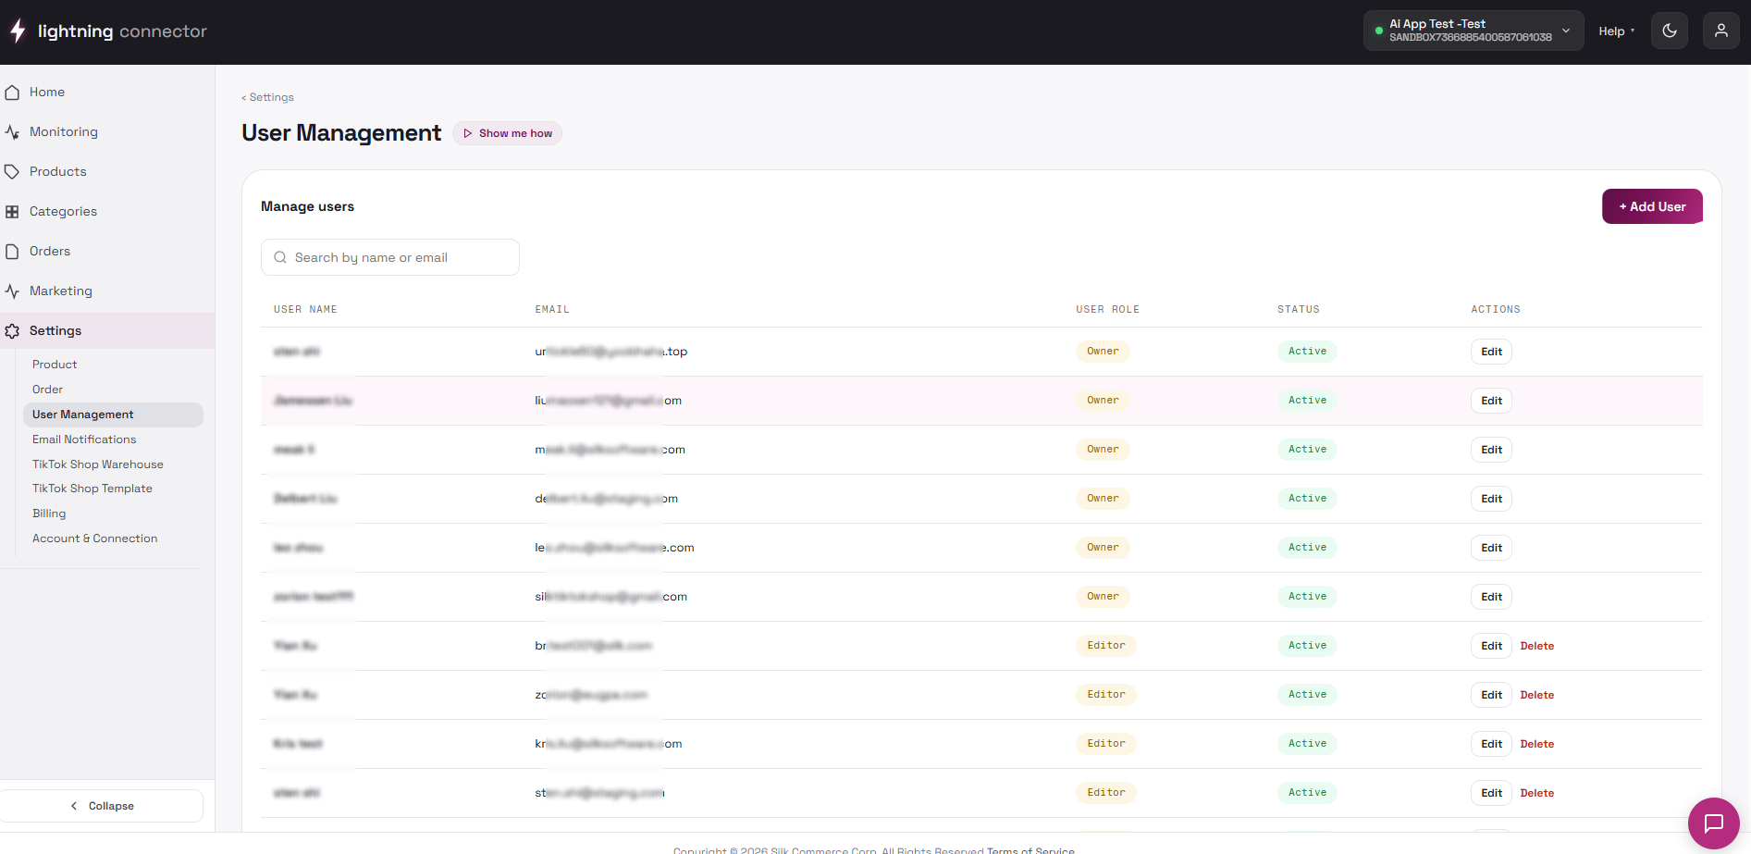Click the search magnifier icon

(x=280, y=257)
